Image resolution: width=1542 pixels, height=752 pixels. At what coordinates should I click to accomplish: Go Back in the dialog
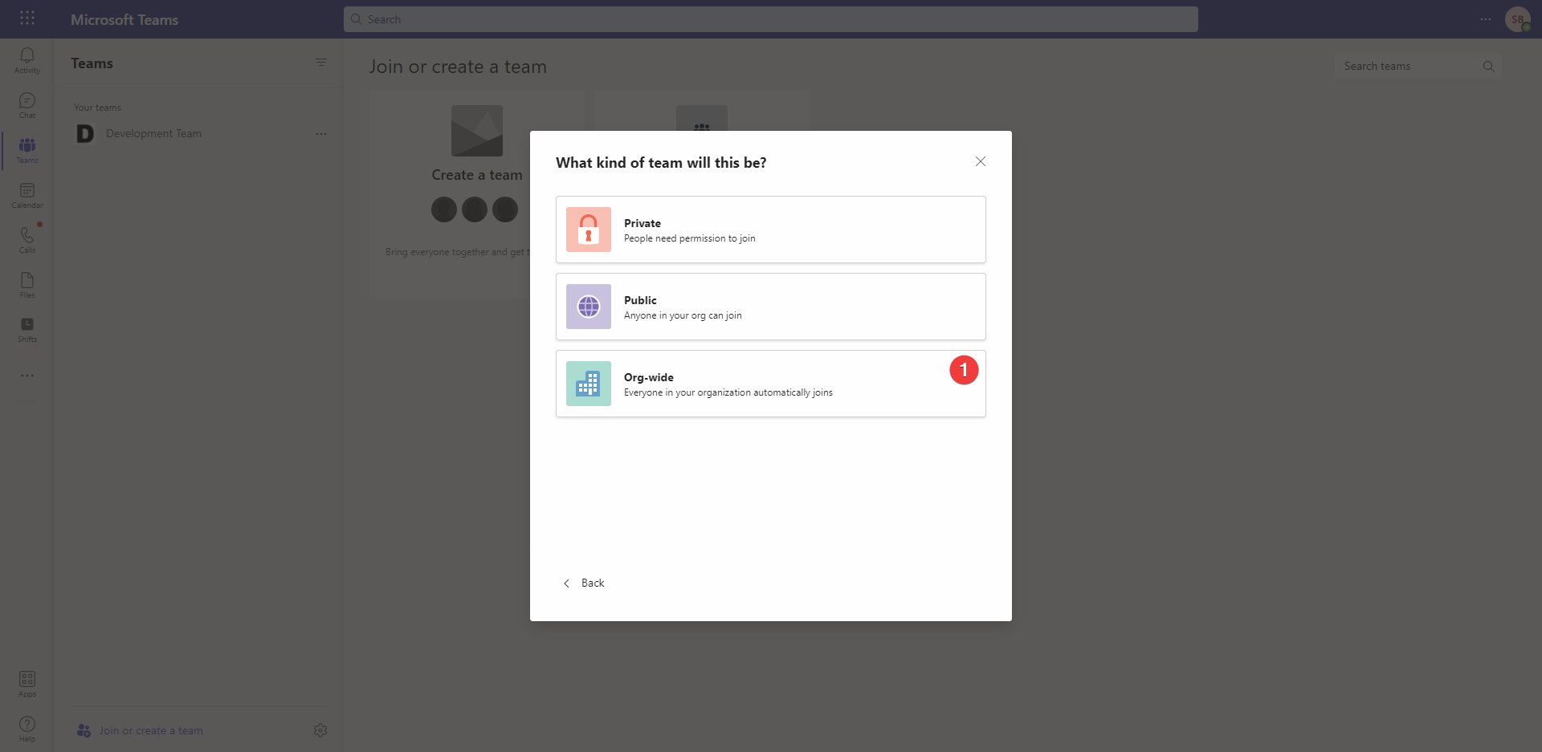(584, 583)
